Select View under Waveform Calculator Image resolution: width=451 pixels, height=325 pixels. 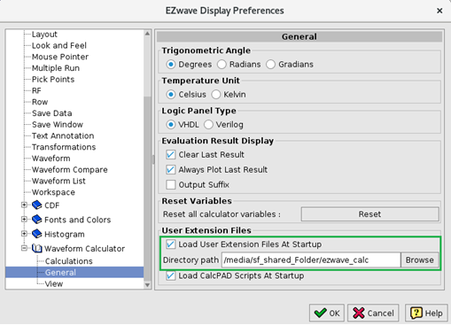(x=54, y=283)
